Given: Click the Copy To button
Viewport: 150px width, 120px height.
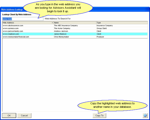Looking at the screenshot, I should (99, 116).
